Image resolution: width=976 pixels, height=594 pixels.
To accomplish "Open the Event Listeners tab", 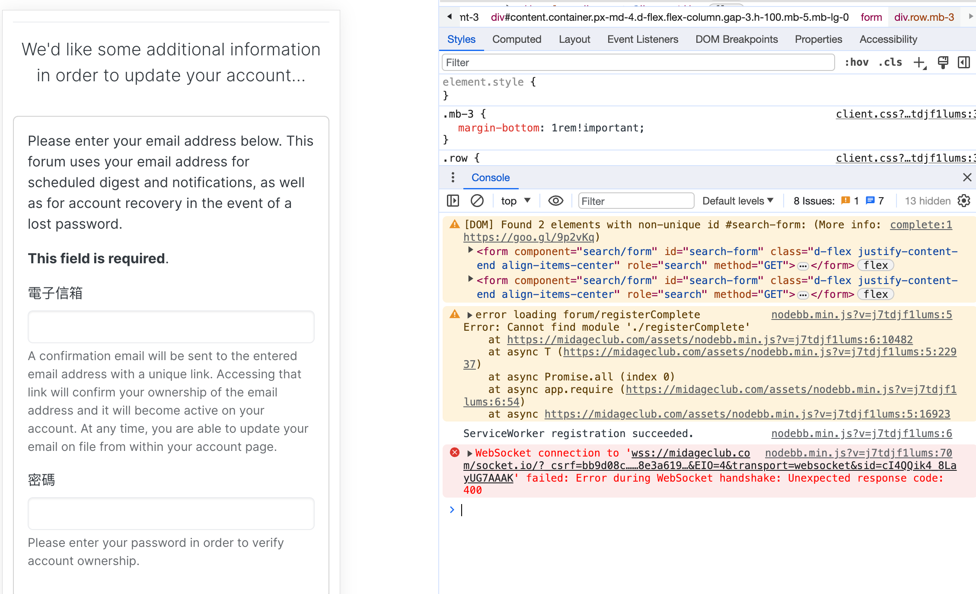I will pos(642,39).
